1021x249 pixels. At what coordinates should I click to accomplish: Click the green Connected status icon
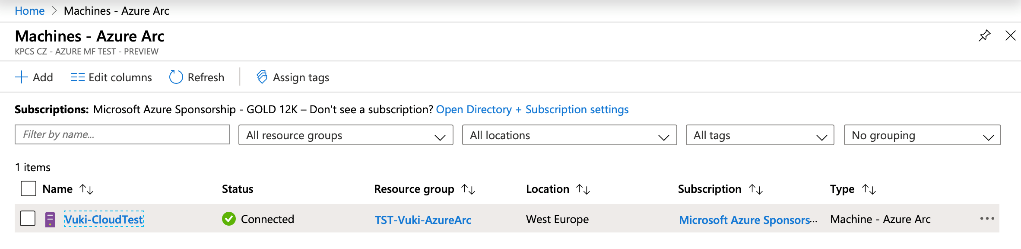coord(229,219)
